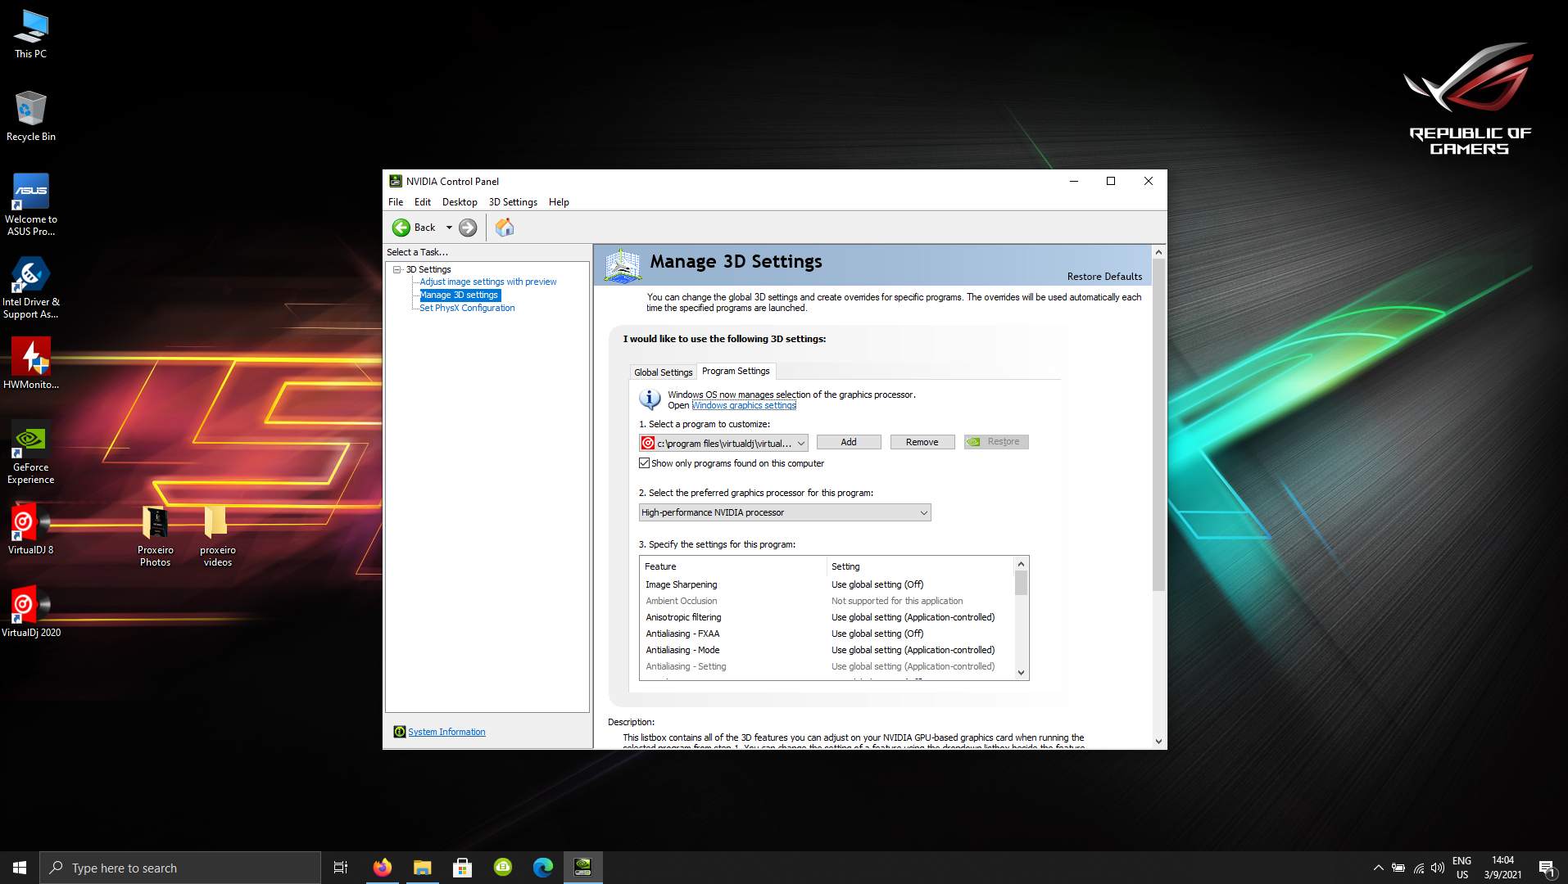Select the Anisotropic filtering row
The image size is (1568, 884).
tap(827, 617)
